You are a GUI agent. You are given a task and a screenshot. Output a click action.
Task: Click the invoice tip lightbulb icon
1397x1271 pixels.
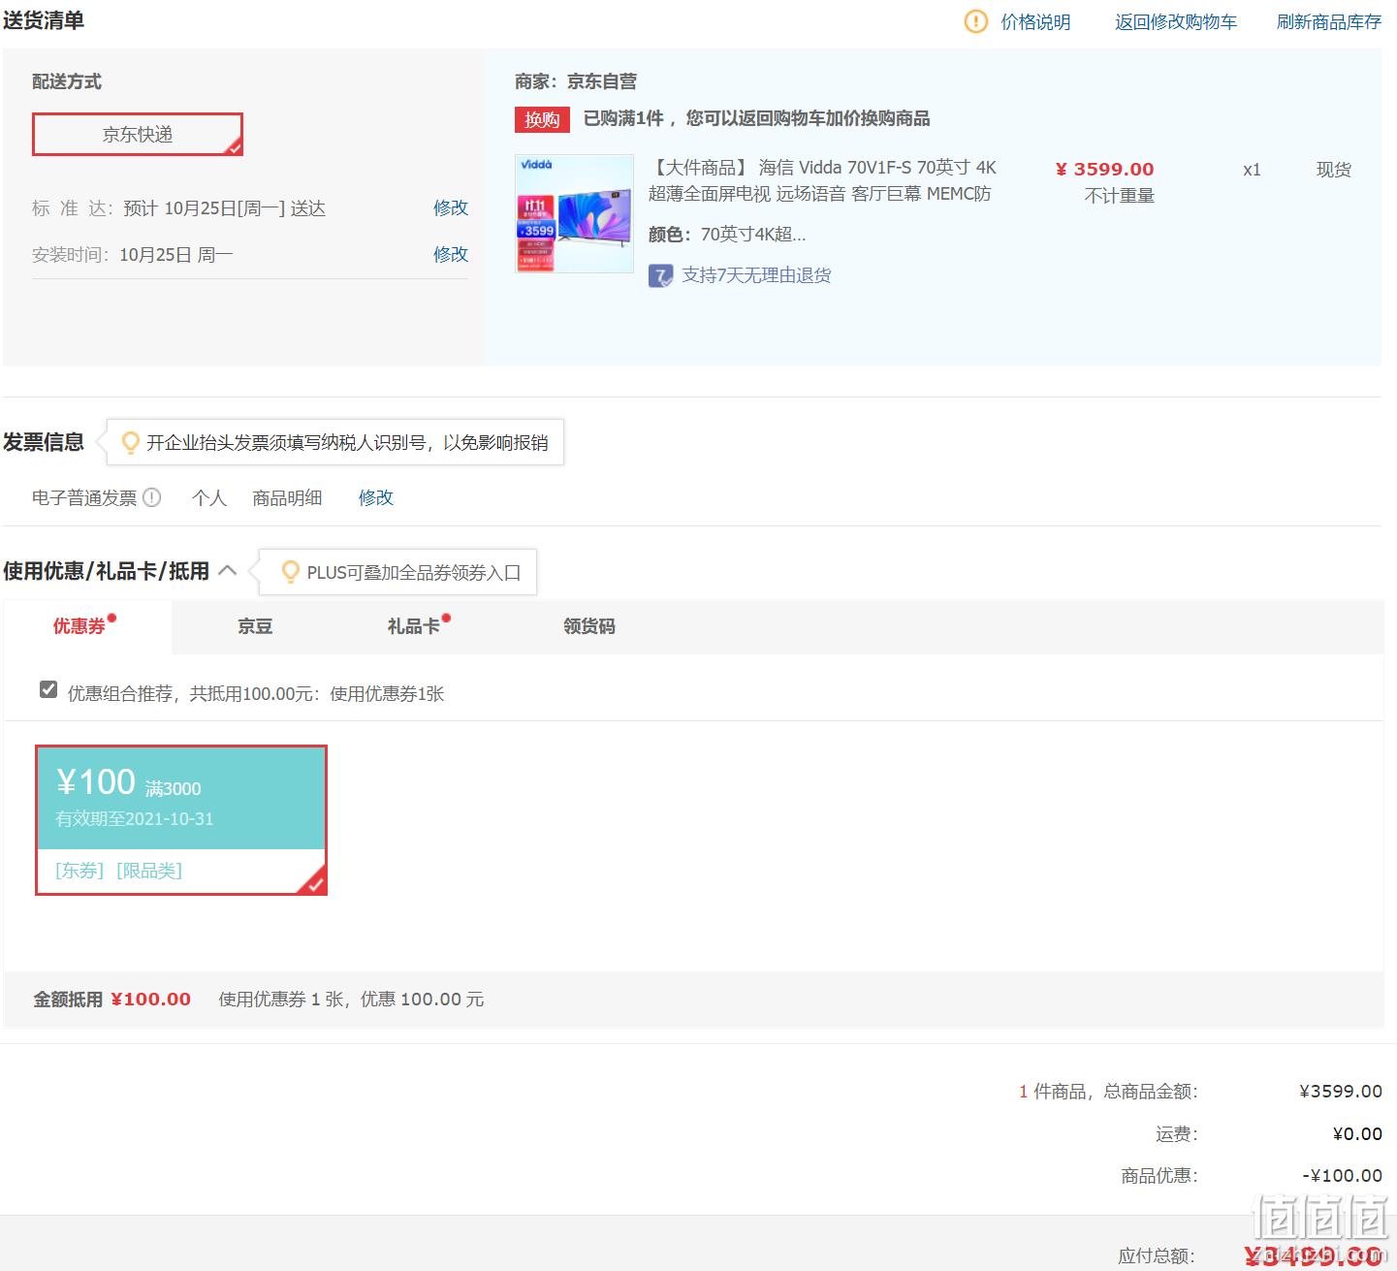[130, 443]
